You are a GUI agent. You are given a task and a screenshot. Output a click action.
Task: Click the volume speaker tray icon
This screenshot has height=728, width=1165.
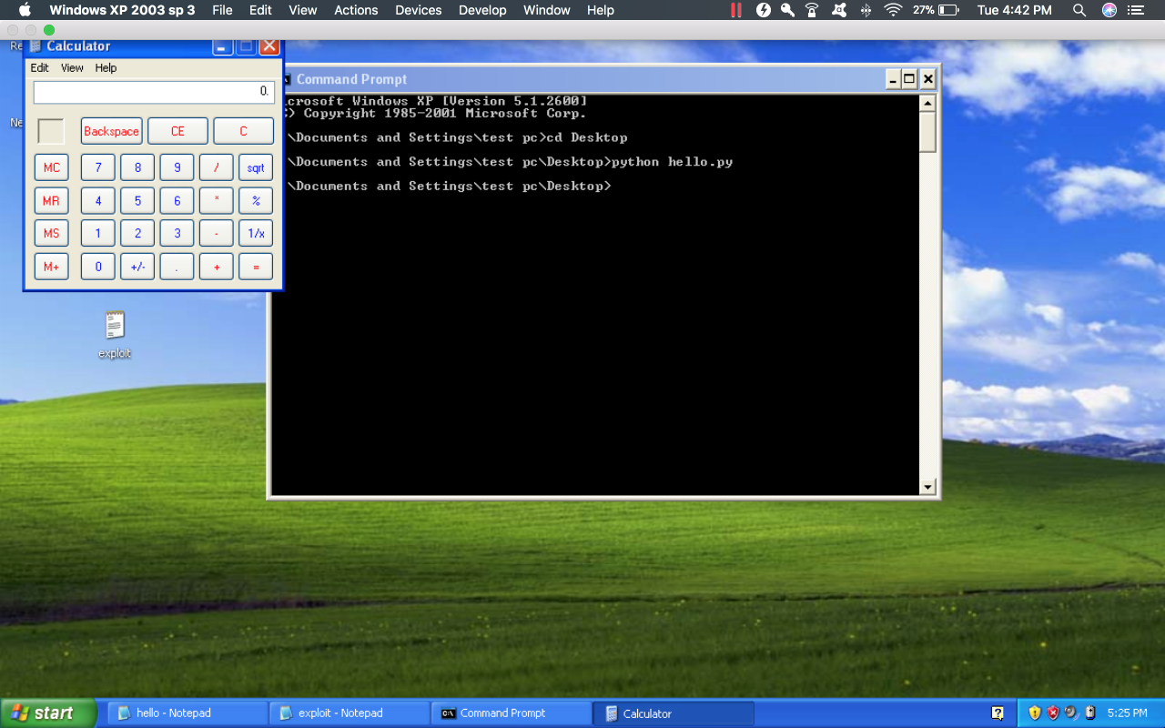coord(1071,713)
